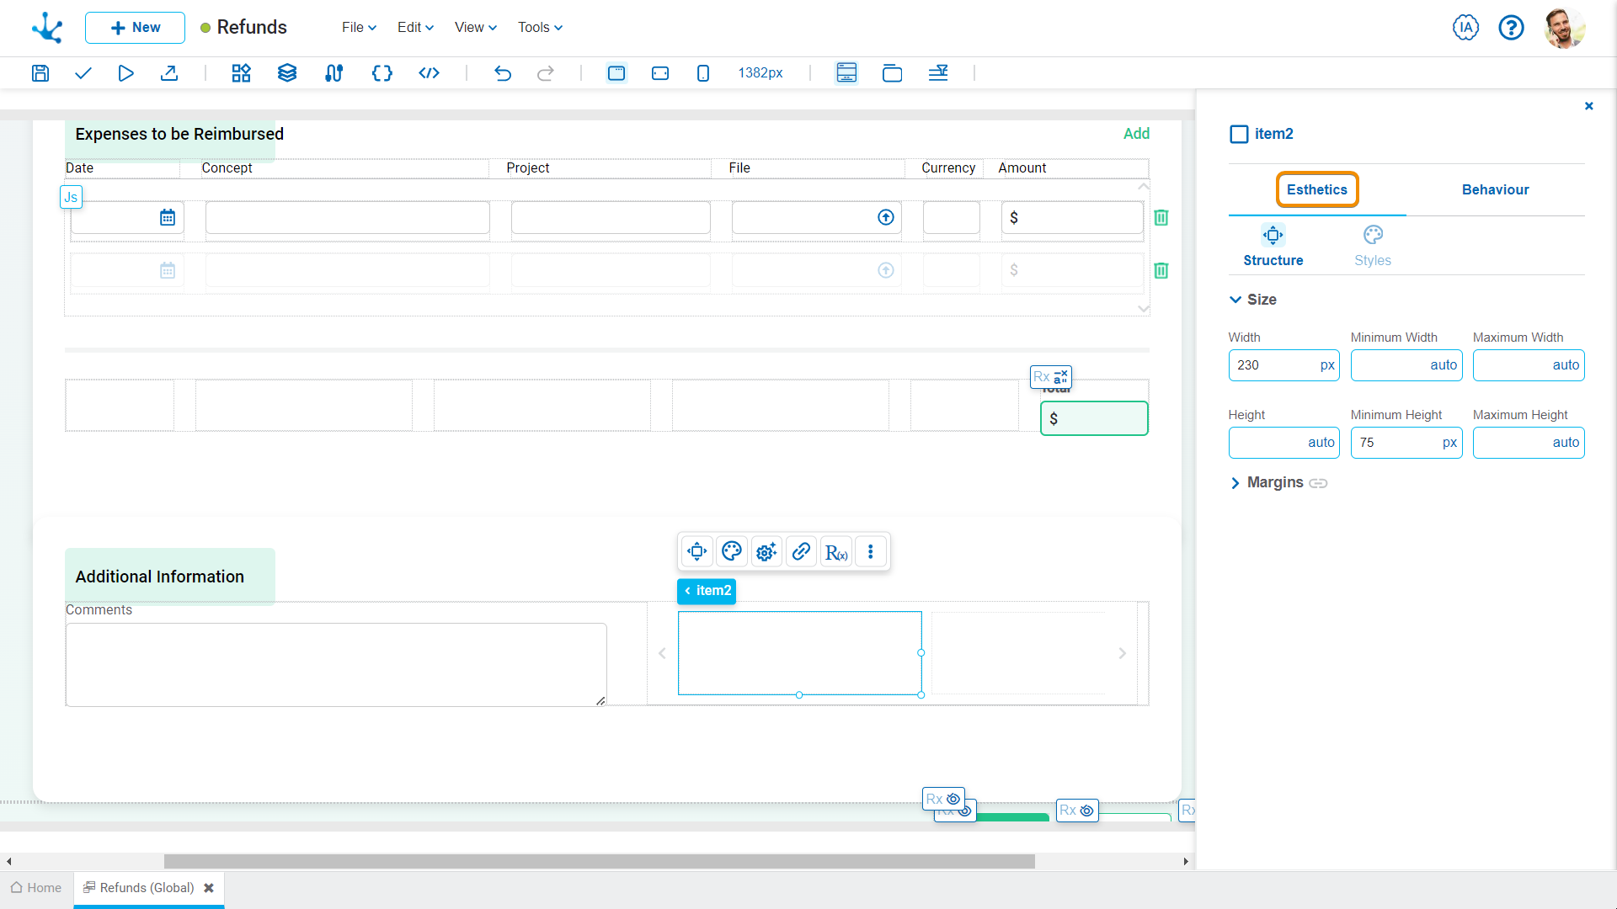The image size is (1617, 909).
Task: Select the component/block structure icon
Action: [240, 72]
